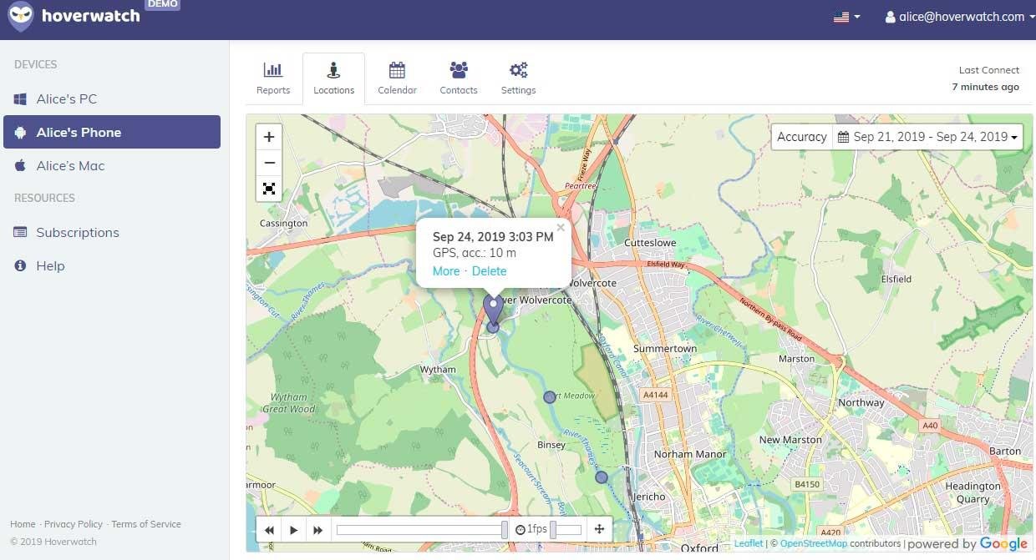Open the Reports bar chart icon
Viewport: 1036px width, 560px height.
pos(273,70)
